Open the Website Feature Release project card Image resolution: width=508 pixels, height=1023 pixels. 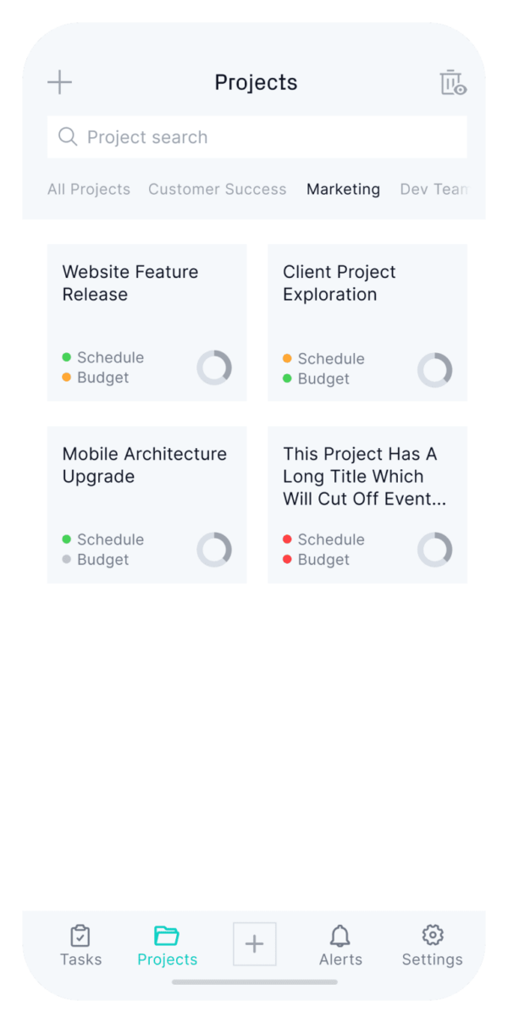coord(147,322)
